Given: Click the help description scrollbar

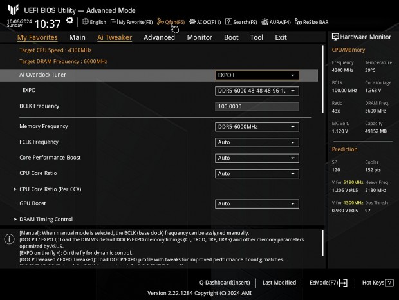Looking at the screenshot, I should click(x=323, y=243).
